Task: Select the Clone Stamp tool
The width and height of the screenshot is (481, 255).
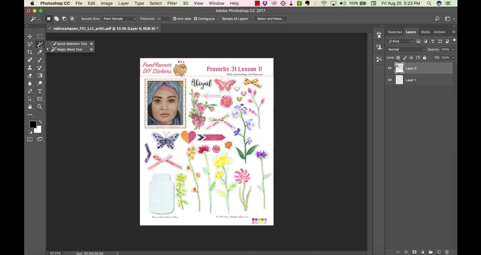Action: [x=30, y=68]
